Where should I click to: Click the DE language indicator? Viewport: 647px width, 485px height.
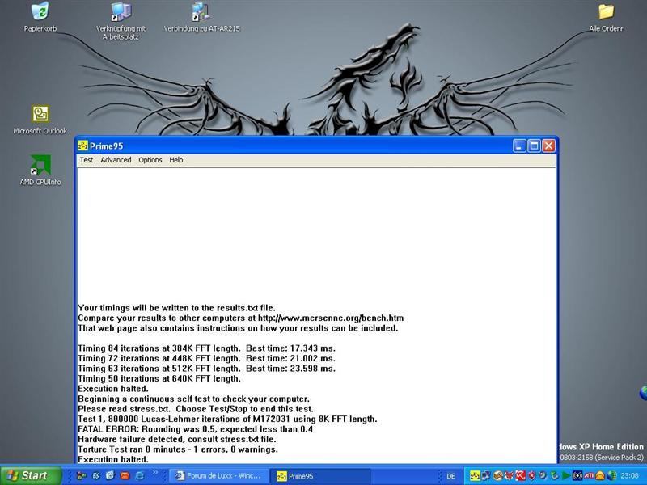(450, 476)
